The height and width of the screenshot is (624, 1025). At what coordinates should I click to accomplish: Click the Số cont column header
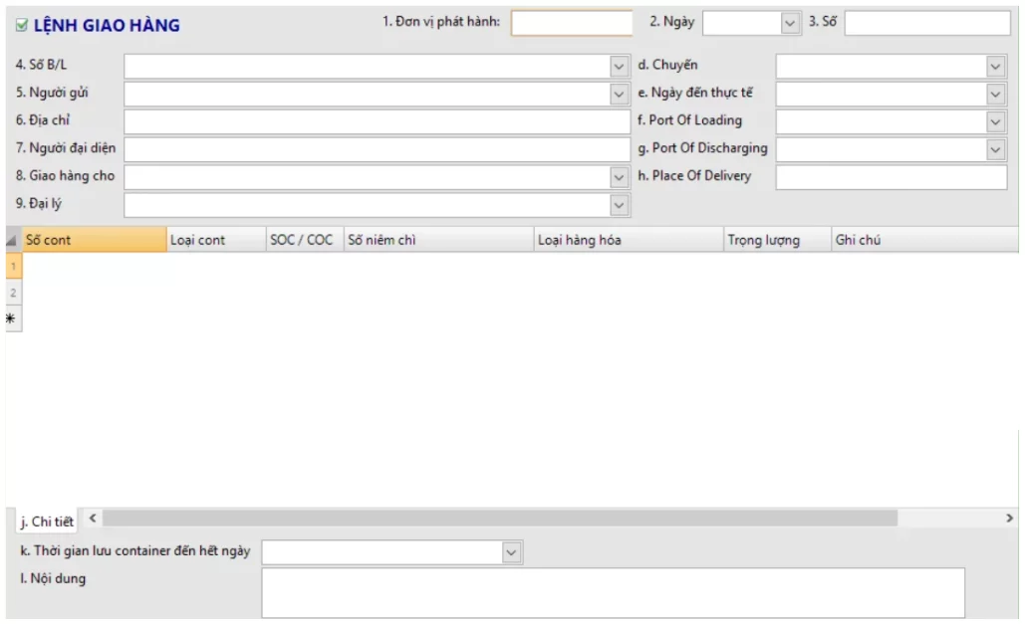(x=94, y=240)
